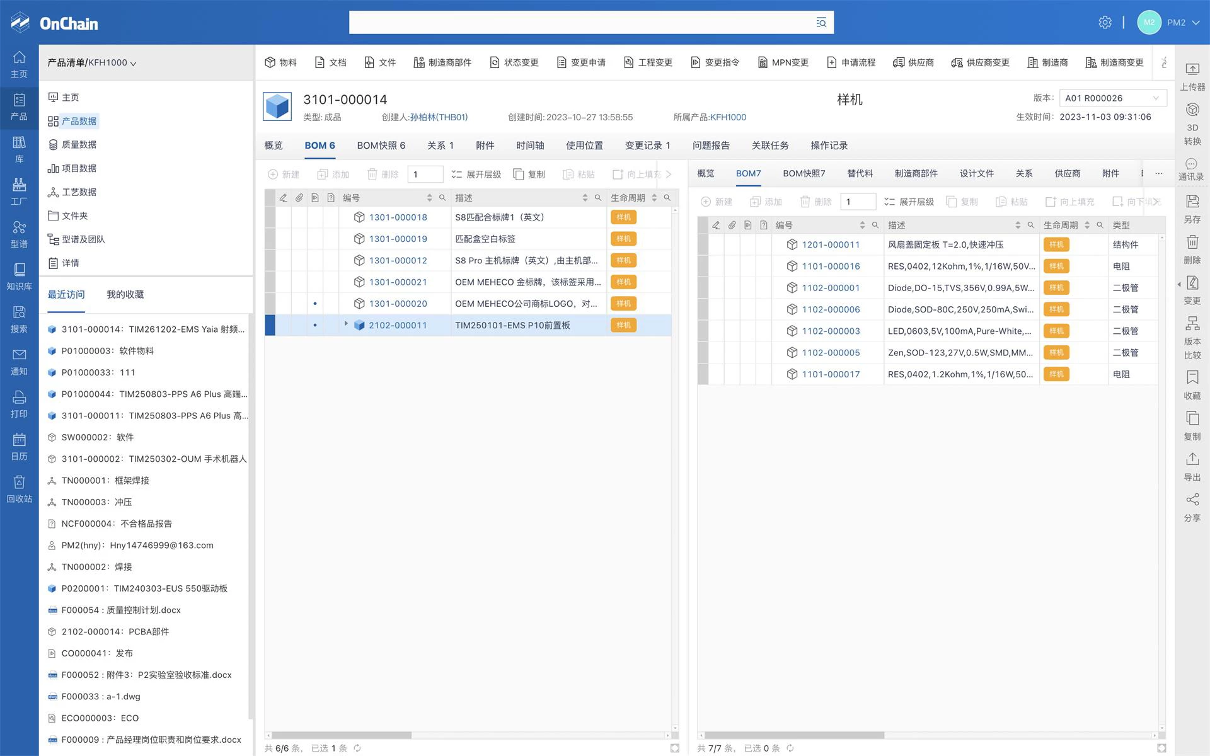Click the 导出 export icon
Screen dimensions: 1210x756
pyautogui.click(x=1192, y=467)
